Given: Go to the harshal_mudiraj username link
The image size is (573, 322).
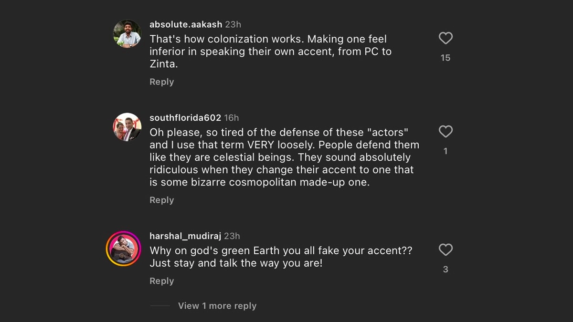Looking at the screenshot, I should coord(185,236).
